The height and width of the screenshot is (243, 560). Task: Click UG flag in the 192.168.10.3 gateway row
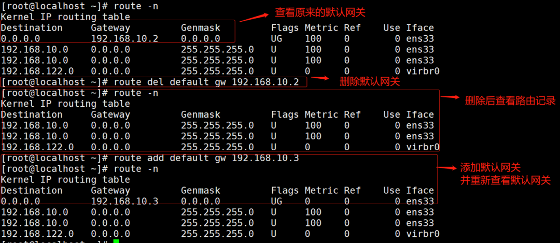[x=276, y=201]
